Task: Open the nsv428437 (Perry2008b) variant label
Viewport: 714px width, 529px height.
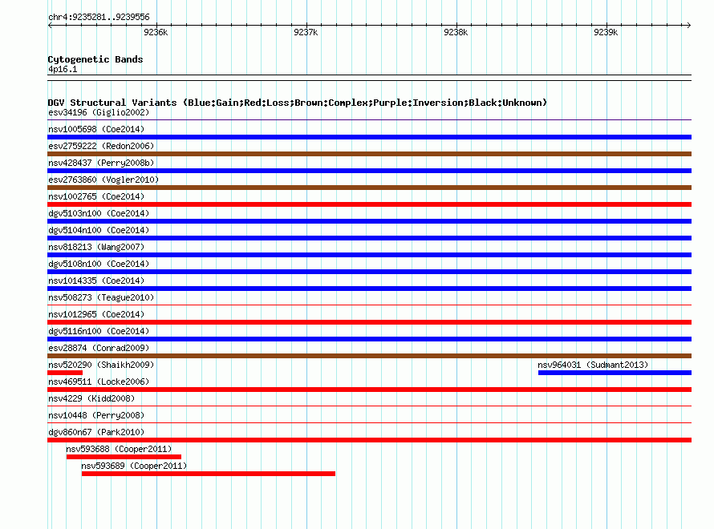Action: click(101, 163)
